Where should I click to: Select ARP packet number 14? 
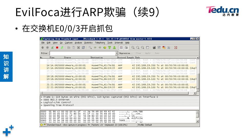click(118, 65)
